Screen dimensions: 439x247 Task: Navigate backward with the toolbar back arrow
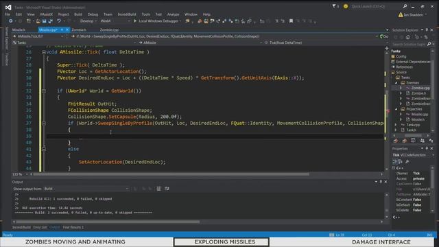[x=11, y=21]
